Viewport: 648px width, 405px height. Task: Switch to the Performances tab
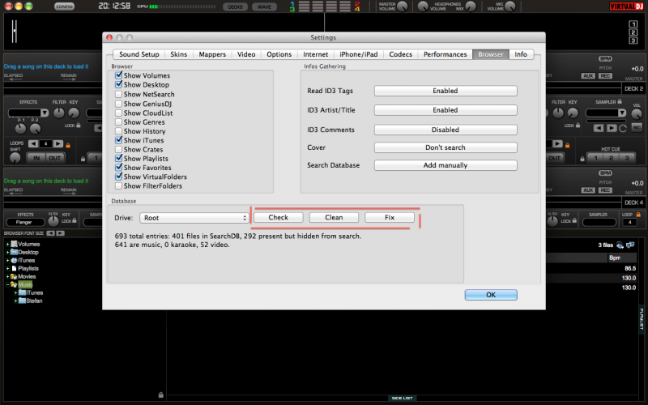point(445,54)
